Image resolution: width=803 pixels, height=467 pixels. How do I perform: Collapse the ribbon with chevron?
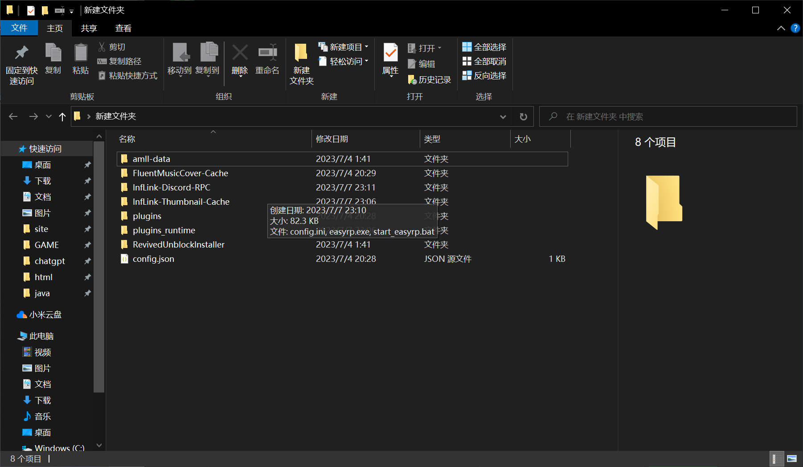point(781,28)
